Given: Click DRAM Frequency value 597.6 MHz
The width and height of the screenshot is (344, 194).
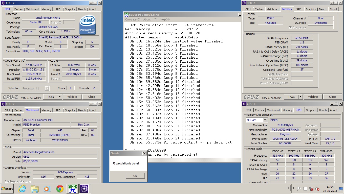Looking at the screenshot, I should click(x=302, y=38).
